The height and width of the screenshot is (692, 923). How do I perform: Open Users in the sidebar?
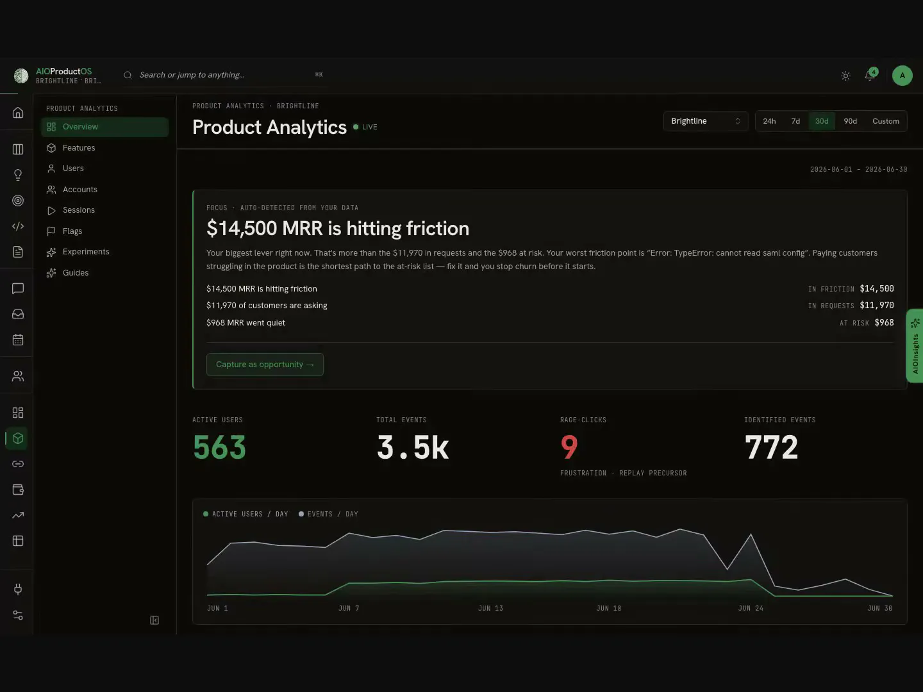click(x=105, y=169)
